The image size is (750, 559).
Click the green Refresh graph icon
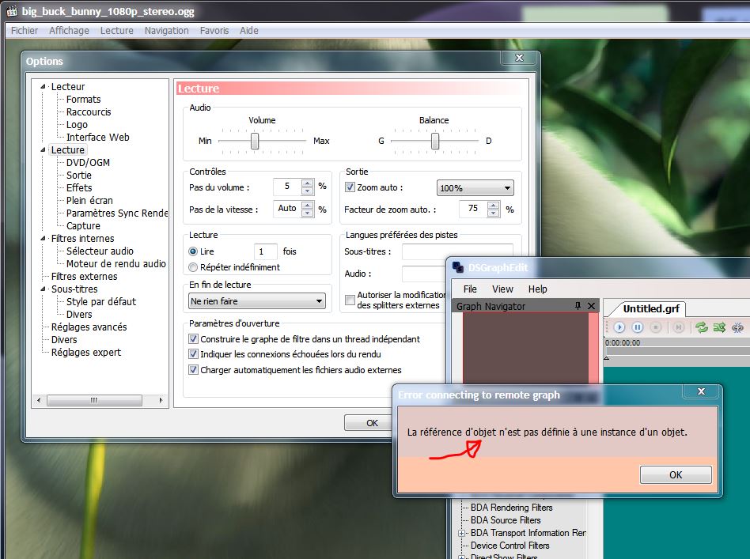coord(702,327)
